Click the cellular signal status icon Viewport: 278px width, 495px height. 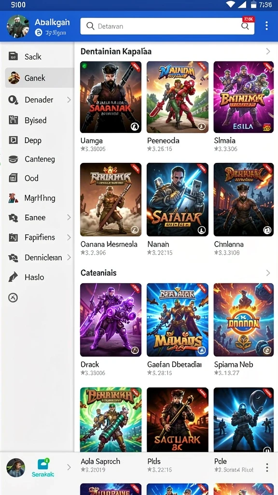(x=242, y=4)
